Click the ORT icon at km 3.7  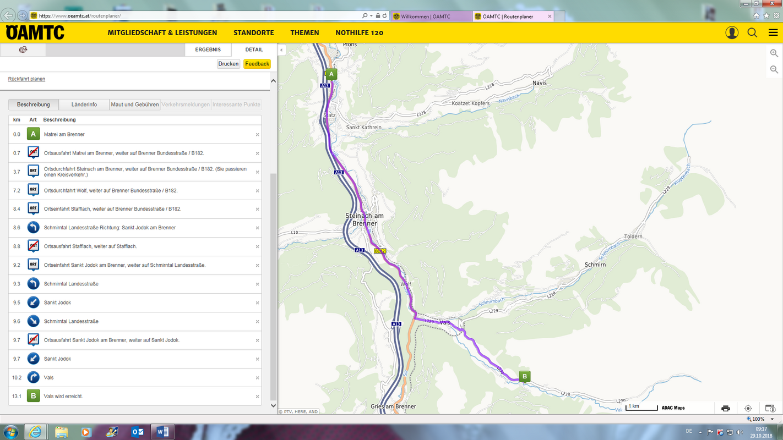(33, 172)
